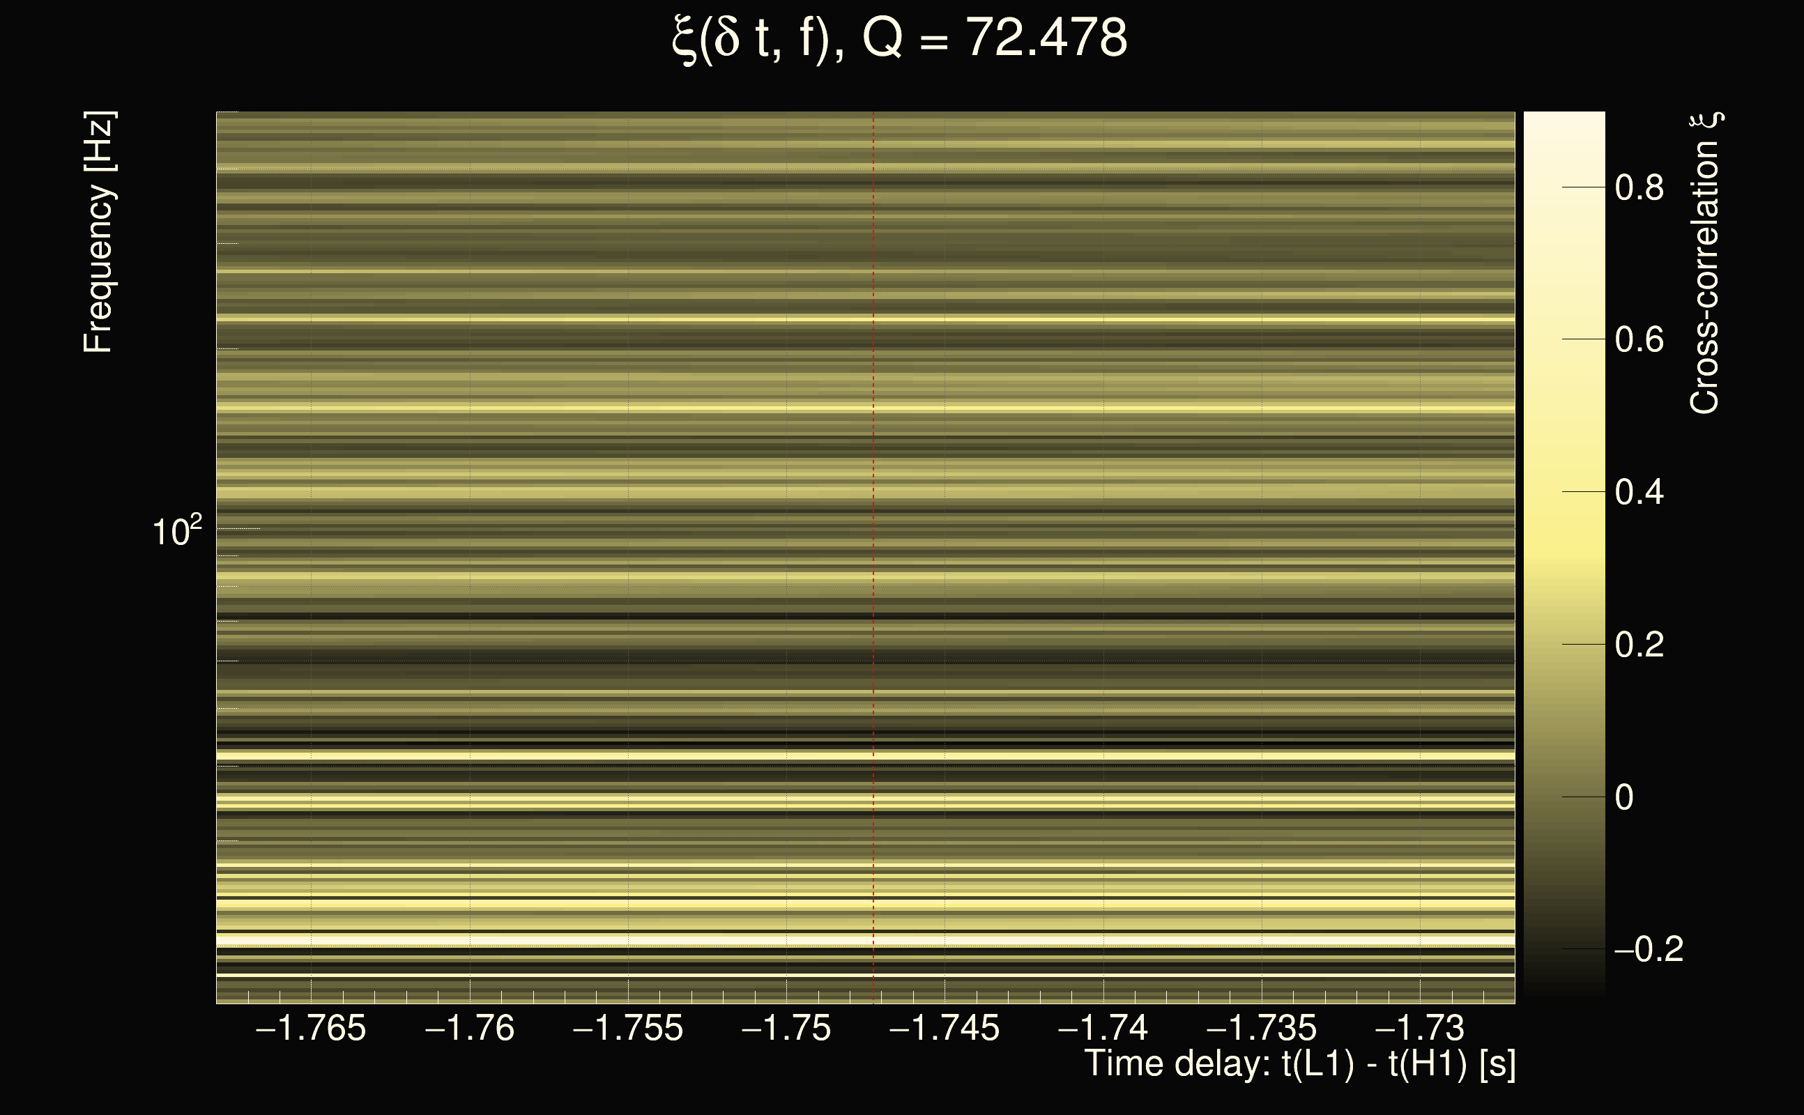Click the brightest band near plot bottom
The image size is (1804, 1115).
click(737, 940)
